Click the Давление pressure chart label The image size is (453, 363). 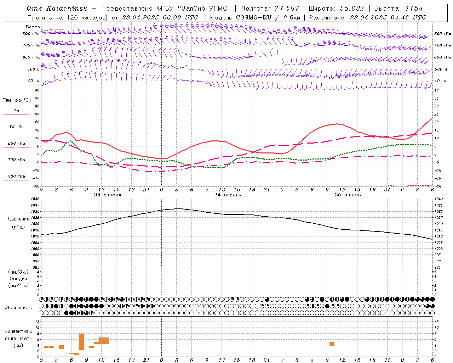18,219
